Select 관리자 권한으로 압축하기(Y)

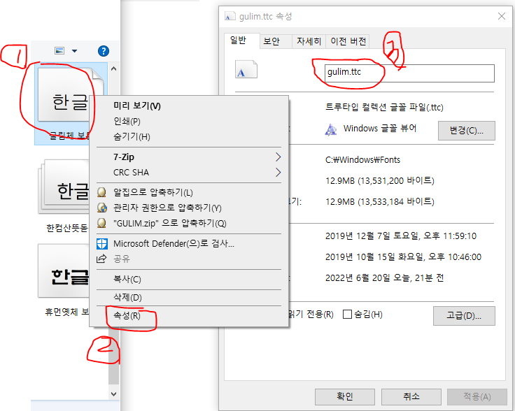point(189,208)
